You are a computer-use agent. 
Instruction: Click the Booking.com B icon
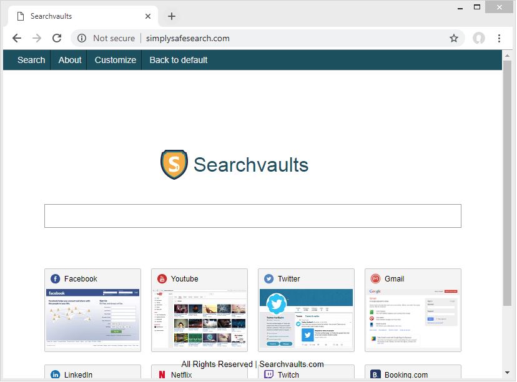375,375
